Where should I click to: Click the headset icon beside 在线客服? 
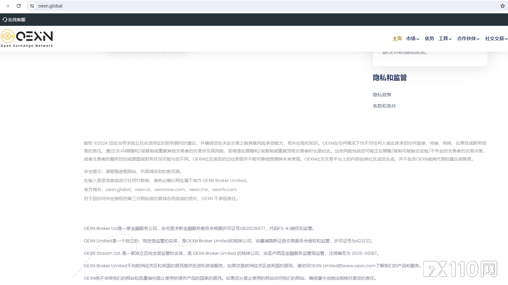5,20
